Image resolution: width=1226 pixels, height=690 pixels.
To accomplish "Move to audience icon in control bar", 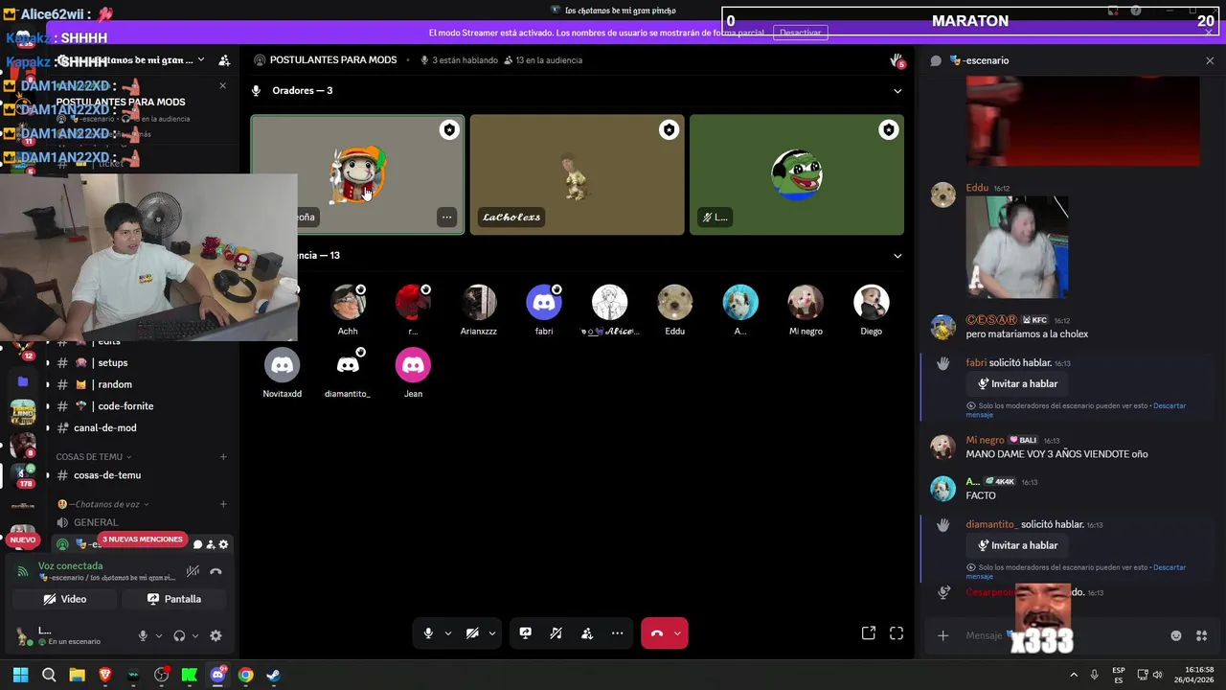I will tap(587, 633).
